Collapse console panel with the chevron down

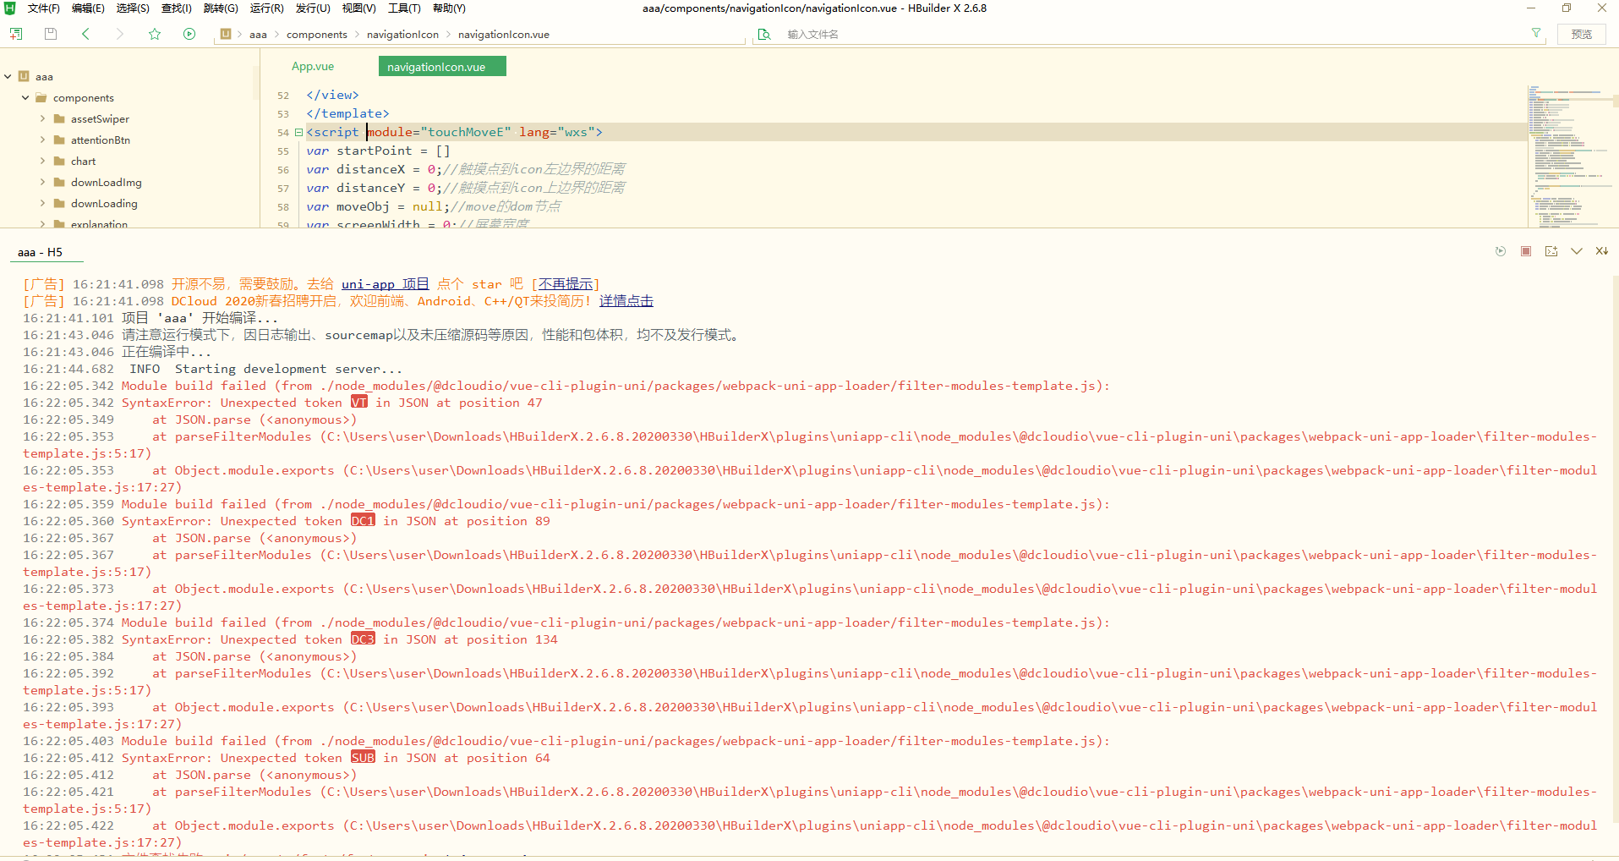[1577, 251]
